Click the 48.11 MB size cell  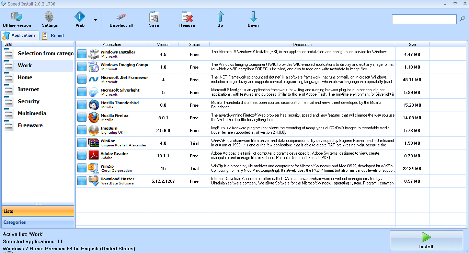click(x=412, y=80)
